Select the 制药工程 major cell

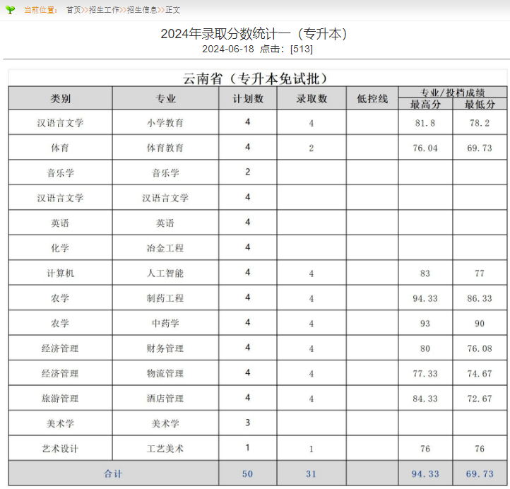pyautogui.click(x=165, y=298)
